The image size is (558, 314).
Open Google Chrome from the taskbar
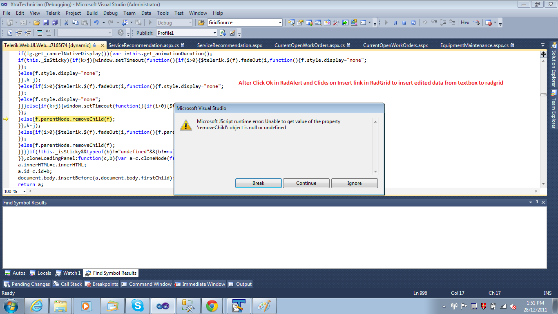(x=211, y=306)
